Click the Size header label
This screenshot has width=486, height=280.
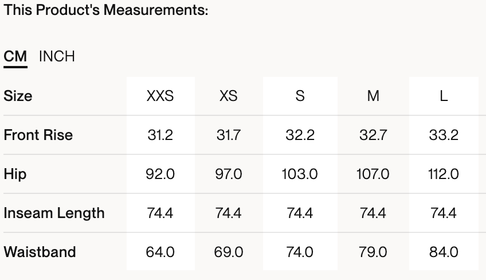pyautogui.click(x=18, y=96)
